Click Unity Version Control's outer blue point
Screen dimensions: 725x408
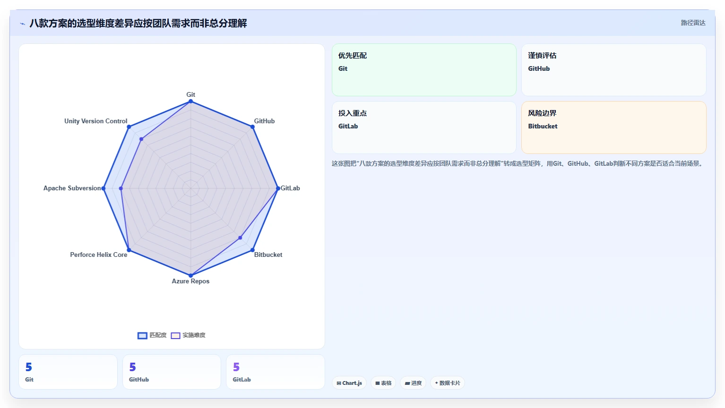[x=129, y=127]
